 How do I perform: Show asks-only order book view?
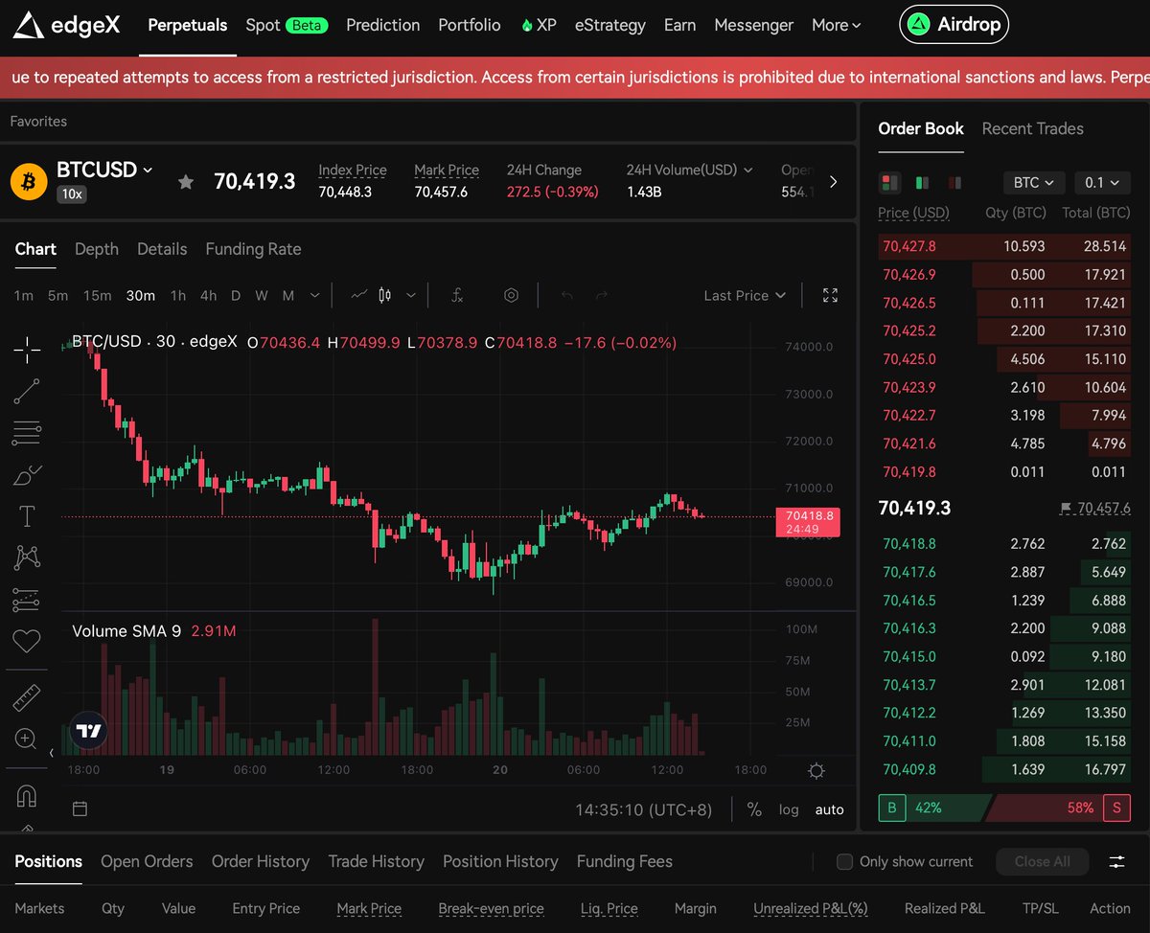point(954,182)
